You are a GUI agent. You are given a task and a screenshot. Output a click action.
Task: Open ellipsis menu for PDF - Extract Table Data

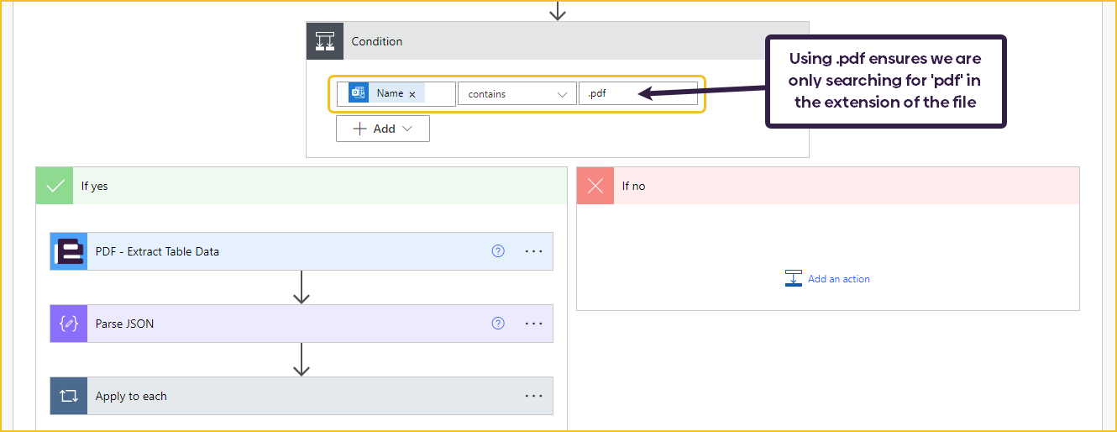[x=533, y=251]
